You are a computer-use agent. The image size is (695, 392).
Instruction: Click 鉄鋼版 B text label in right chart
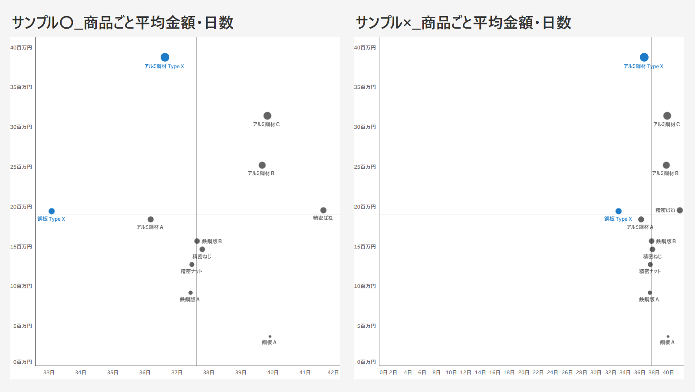[x=665, y=242]
